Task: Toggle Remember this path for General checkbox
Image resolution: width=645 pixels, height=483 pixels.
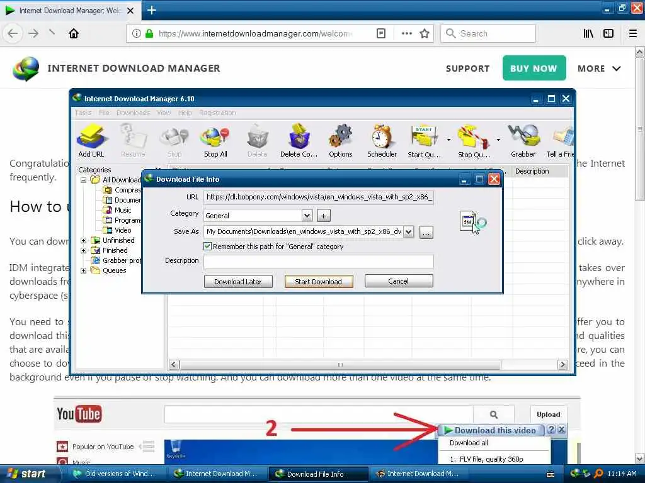Action: (207, 247)
